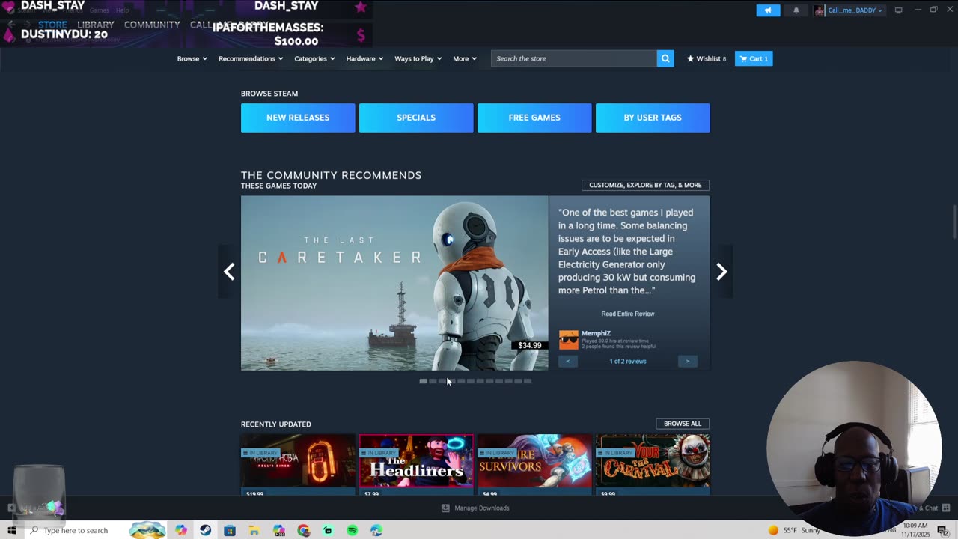Open File Explorer from the taskbar

tap(254, 530)
